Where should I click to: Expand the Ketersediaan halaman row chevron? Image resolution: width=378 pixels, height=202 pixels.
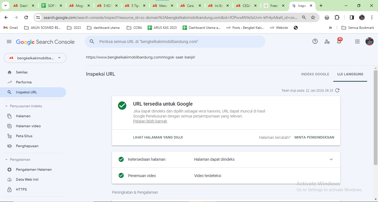click(331, 159)
